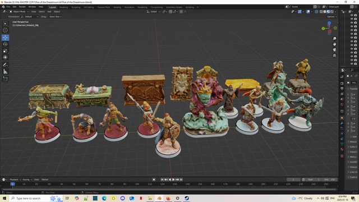Open the Material properties tab
The image size is (359, 202).
coord(342,149)
